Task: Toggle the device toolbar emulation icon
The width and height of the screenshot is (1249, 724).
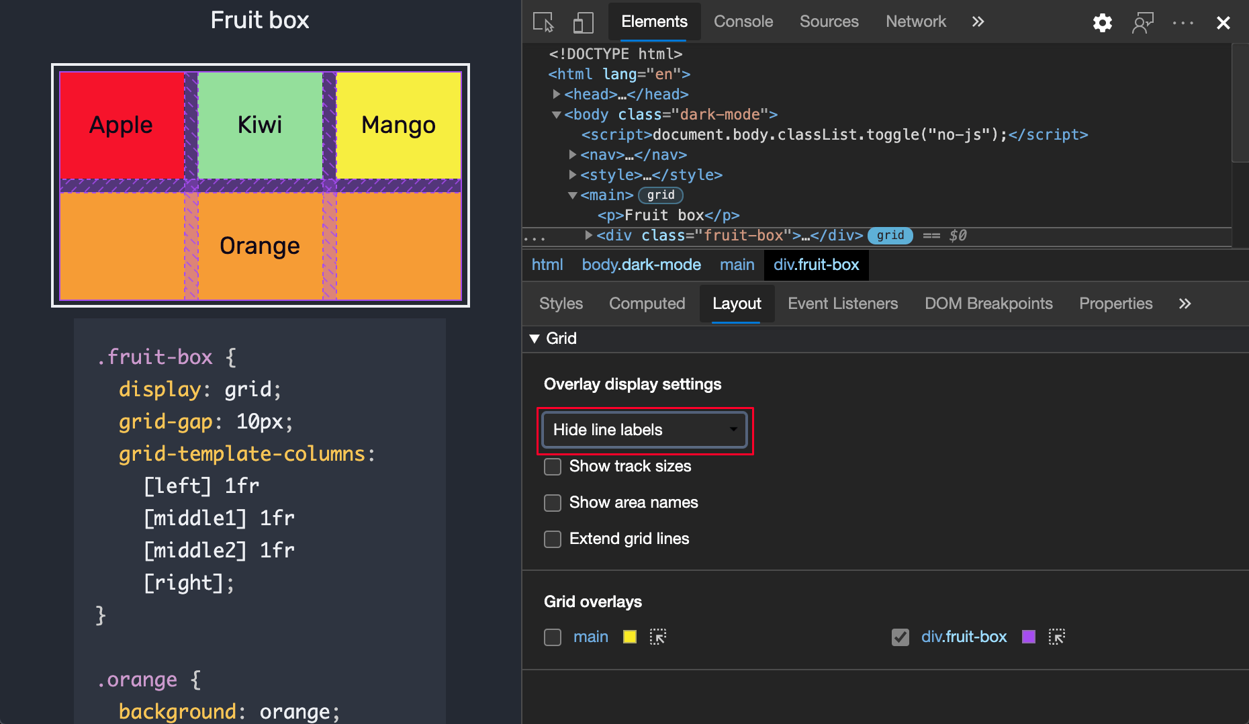Action: click(583, 21)
